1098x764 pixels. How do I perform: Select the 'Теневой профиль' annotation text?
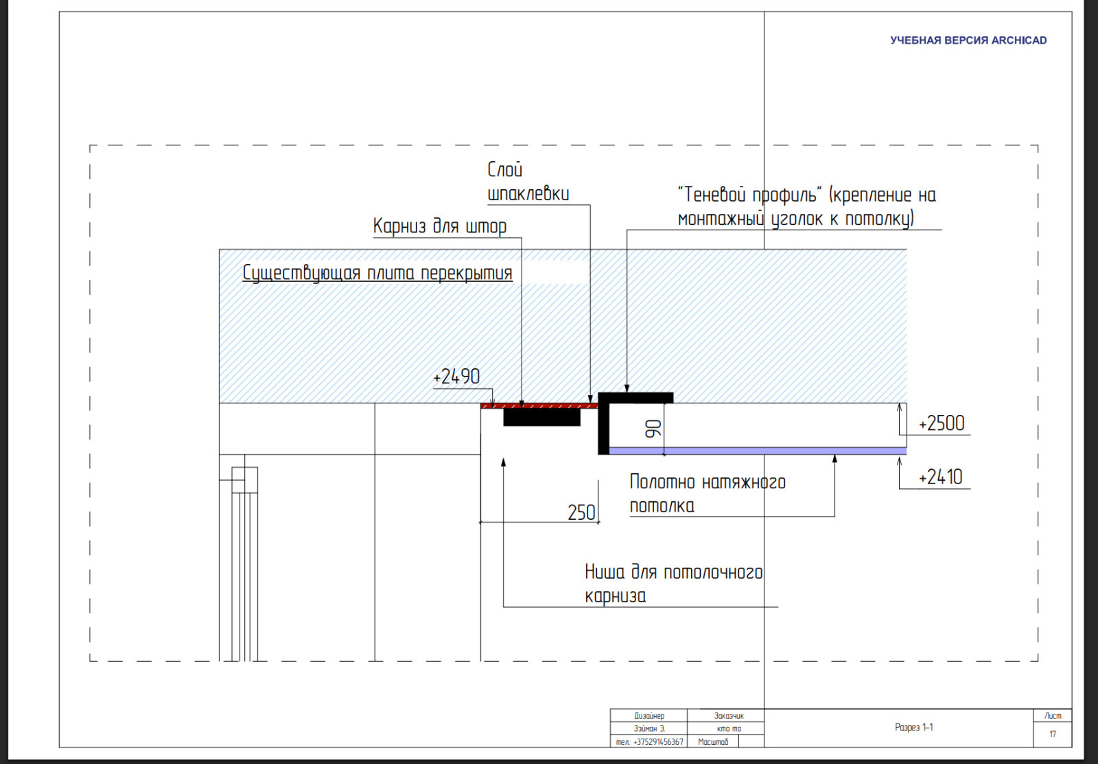tap(806, 206)
